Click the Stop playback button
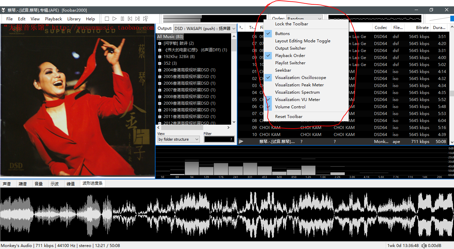 click(107, 19)
